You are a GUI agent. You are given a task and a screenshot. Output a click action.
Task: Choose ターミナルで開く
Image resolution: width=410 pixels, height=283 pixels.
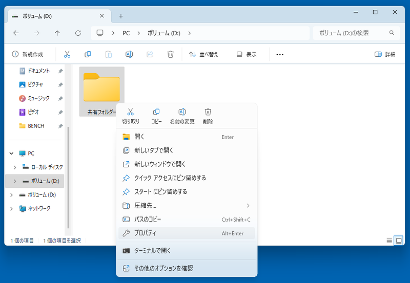(x=187, y=251)
